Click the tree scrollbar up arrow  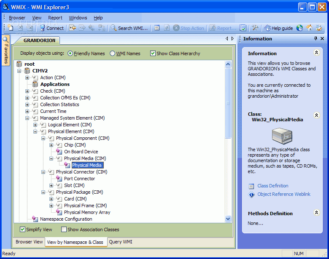coord(228,64)
